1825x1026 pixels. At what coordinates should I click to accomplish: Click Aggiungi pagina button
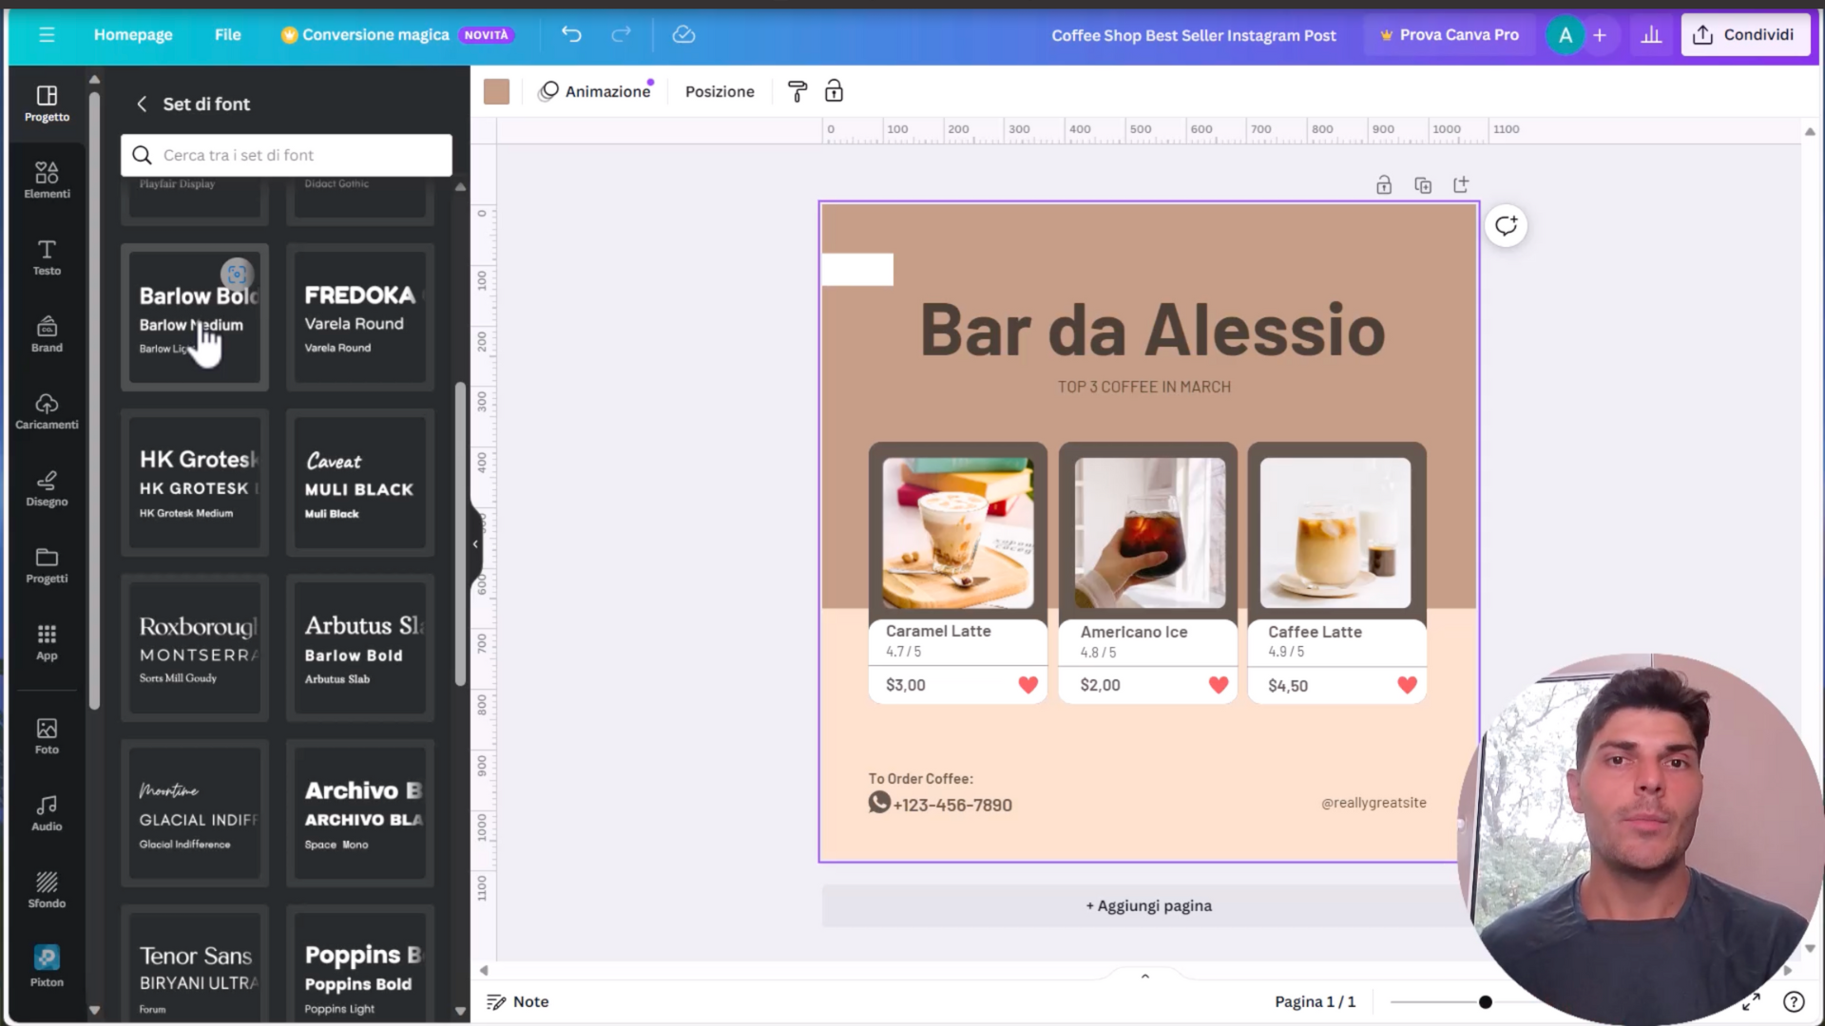coord(1148,905)
